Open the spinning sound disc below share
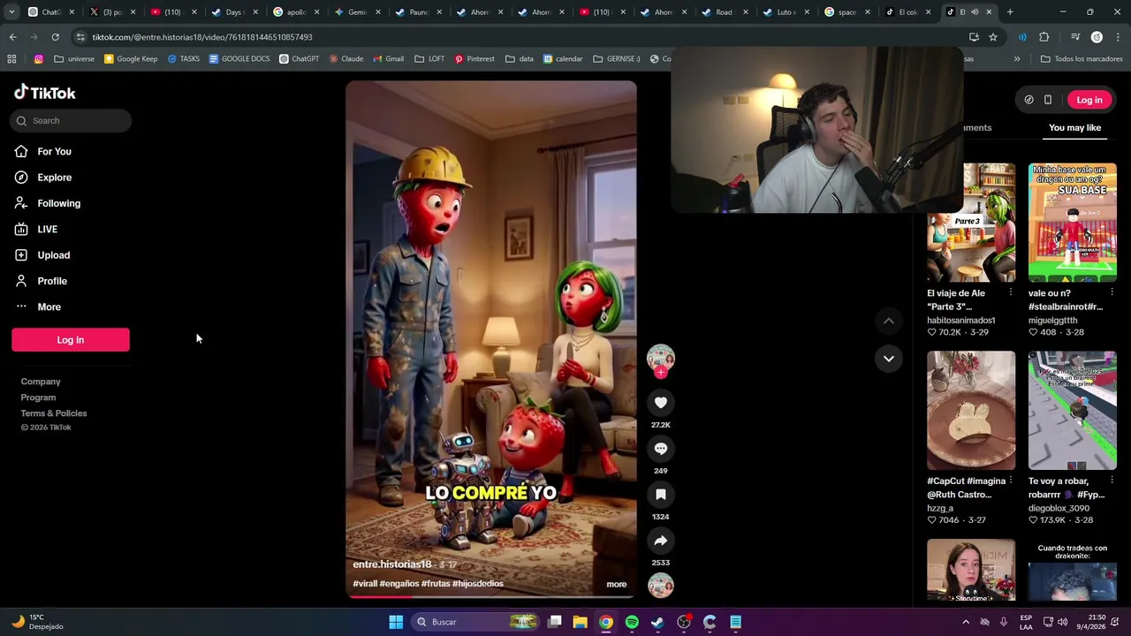This screenshot has width=1131, height=636. pyautogui.click(x=660, y=586)
